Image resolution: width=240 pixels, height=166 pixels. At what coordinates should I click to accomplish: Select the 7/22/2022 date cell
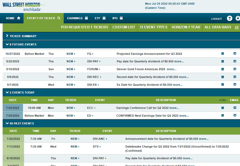[13, 139]
